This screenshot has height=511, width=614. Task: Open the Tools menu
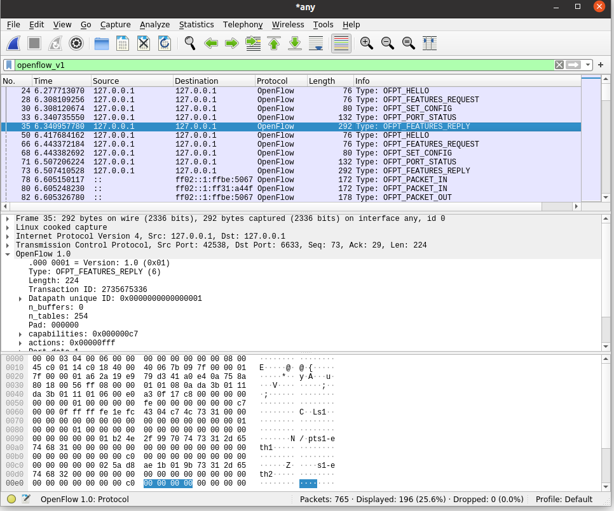(x=323, y=25)
